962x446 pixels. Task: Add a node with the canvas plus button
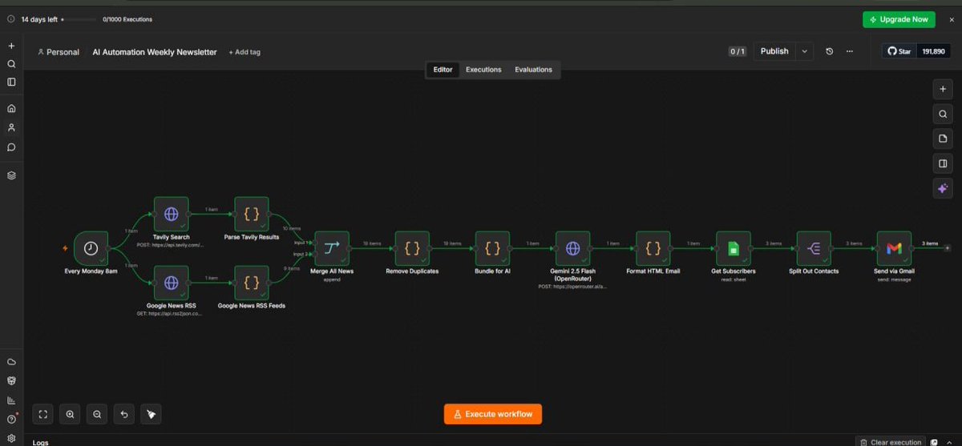(943, 89)
